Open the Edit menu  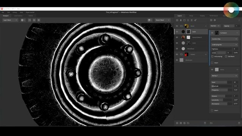pos(8,12)
